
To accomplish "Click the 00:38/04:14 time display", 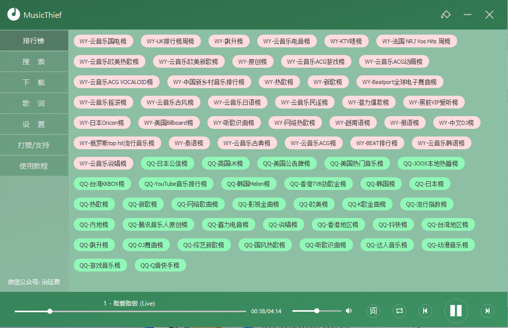I will click(266, 311).
